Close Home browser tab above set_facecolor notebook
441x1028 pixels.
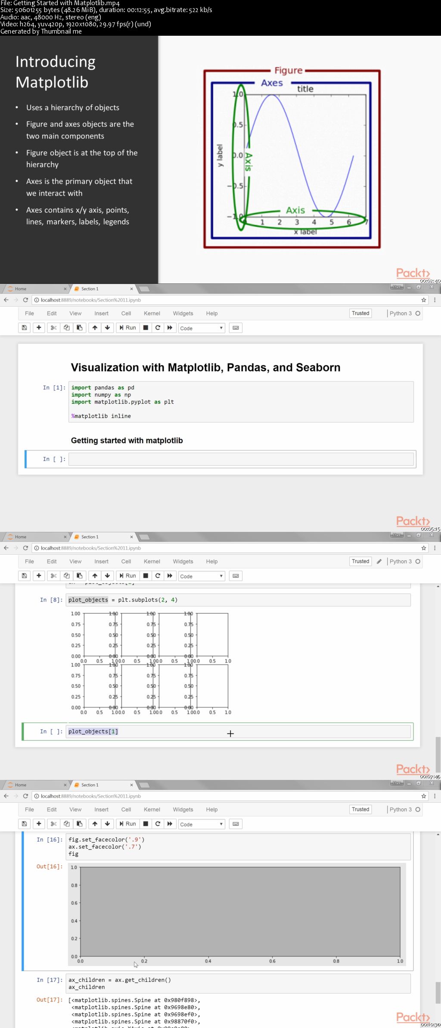click(65, 785)
